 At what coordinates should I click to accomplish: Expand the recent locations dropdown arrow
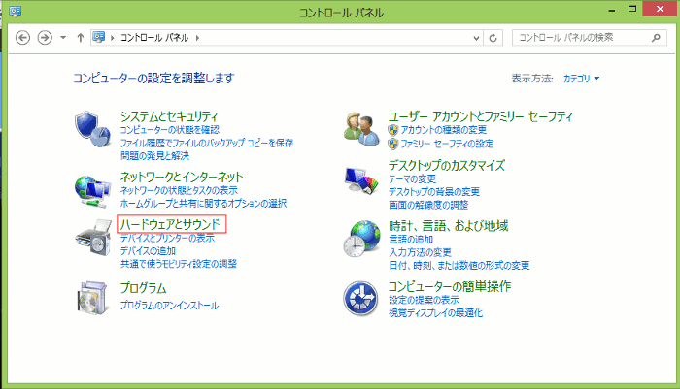[63, 37]
